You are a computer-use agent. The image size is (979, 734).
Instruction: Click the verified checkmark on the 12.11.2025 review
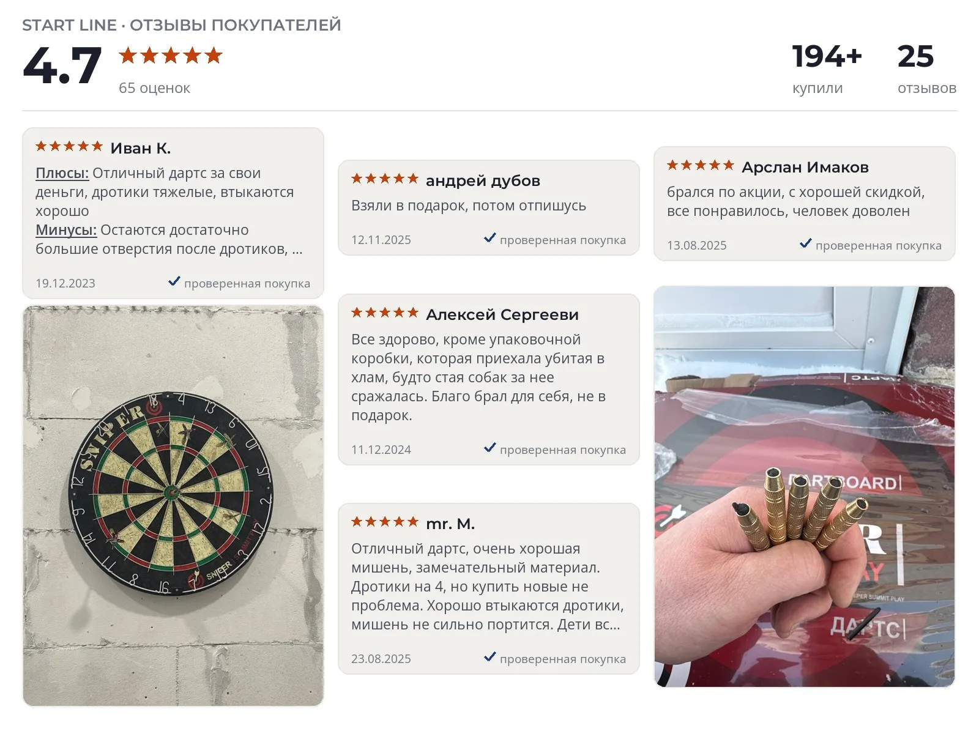[x=490, y=238]
